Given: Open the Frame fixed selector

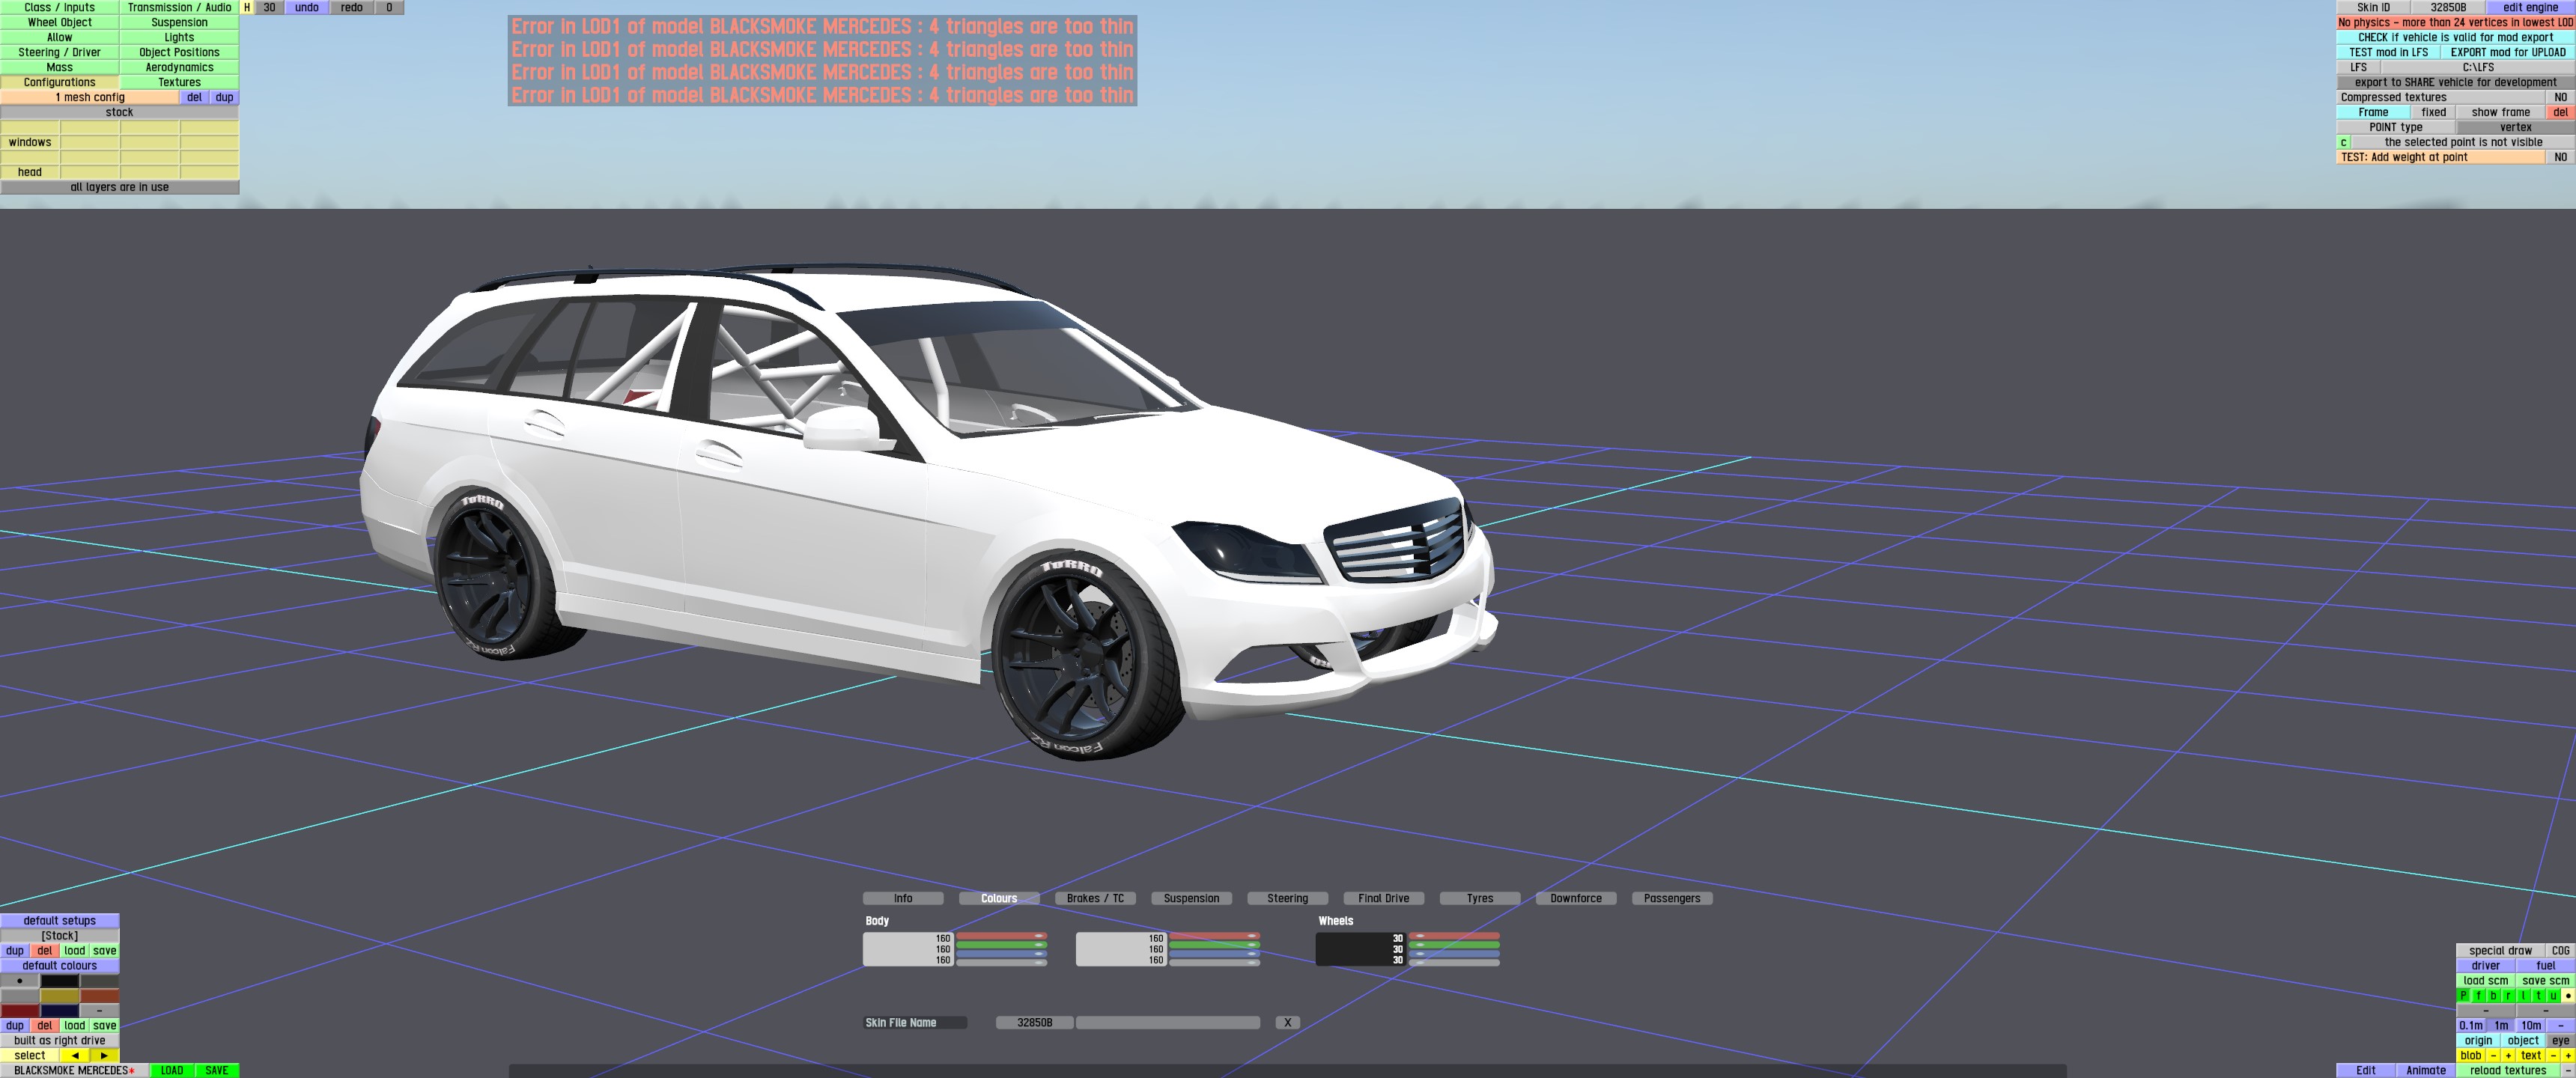Looking at the screenshot, I should pyautogui.click(x=2433, y=112).
